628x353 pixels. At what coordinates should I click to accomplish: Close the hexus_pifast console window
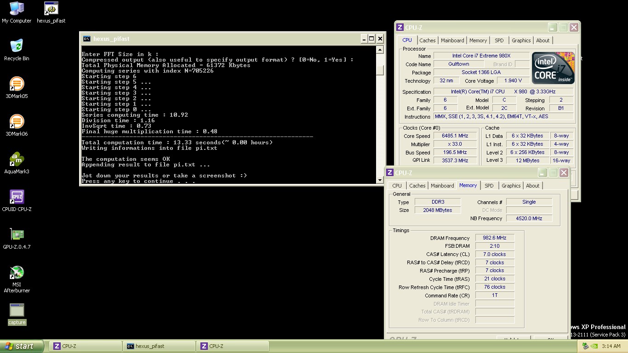coord(380,39)
